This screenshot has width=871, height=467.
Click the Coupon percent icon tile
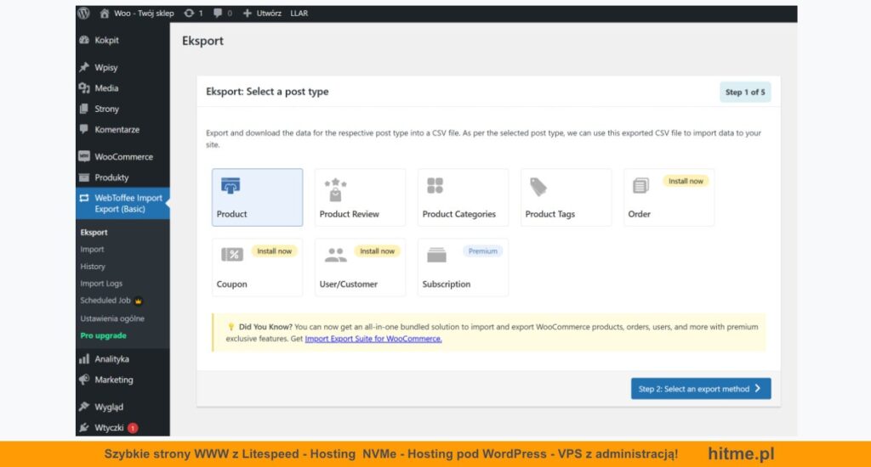pyautogui.click(x=231, y=255)
